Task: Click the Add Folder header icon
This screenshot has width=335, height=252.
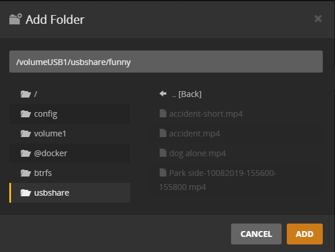Action: 15,19
